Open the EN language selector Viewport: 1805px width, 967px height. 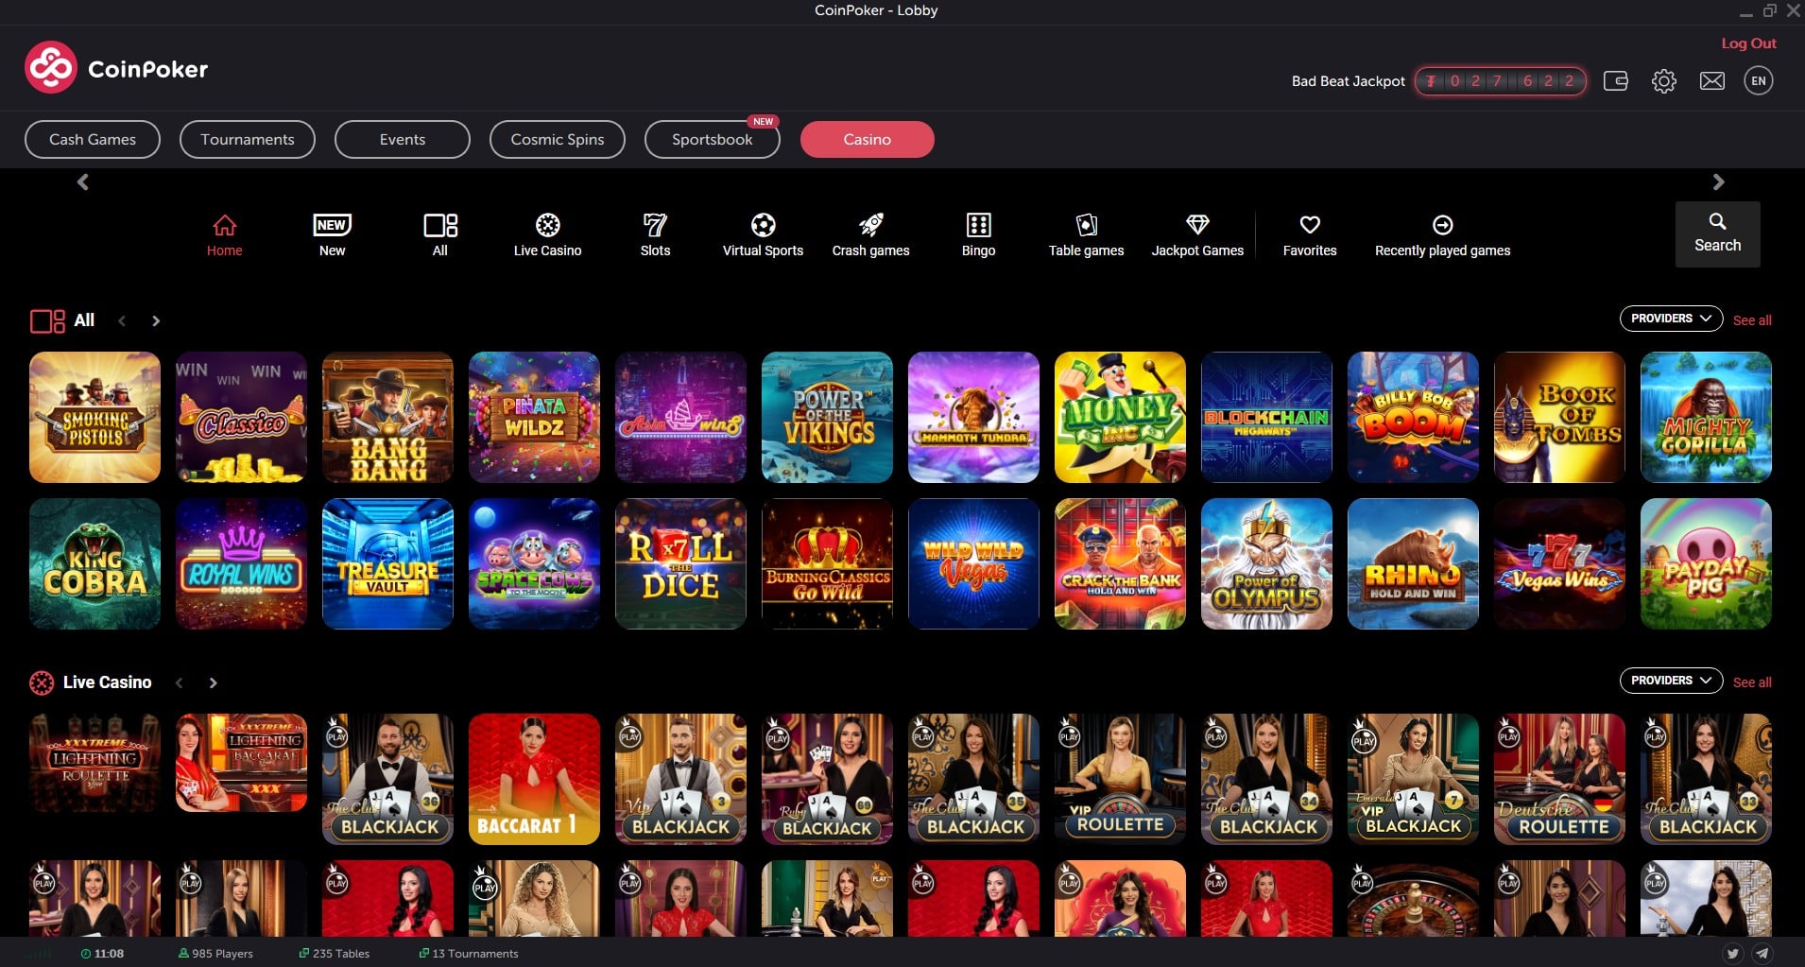[x=1759, y=80]
